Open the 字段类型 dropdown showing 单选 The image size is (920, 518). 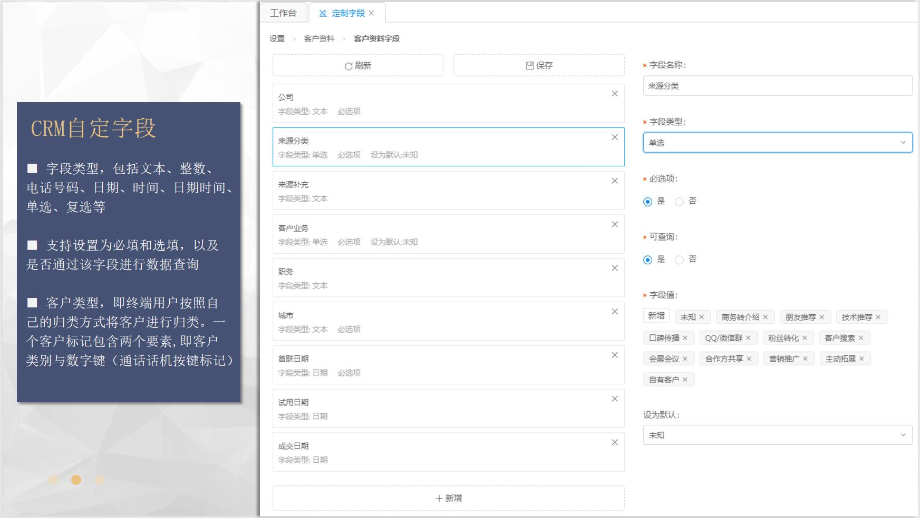pyautogui.click(x=778, y=143)
